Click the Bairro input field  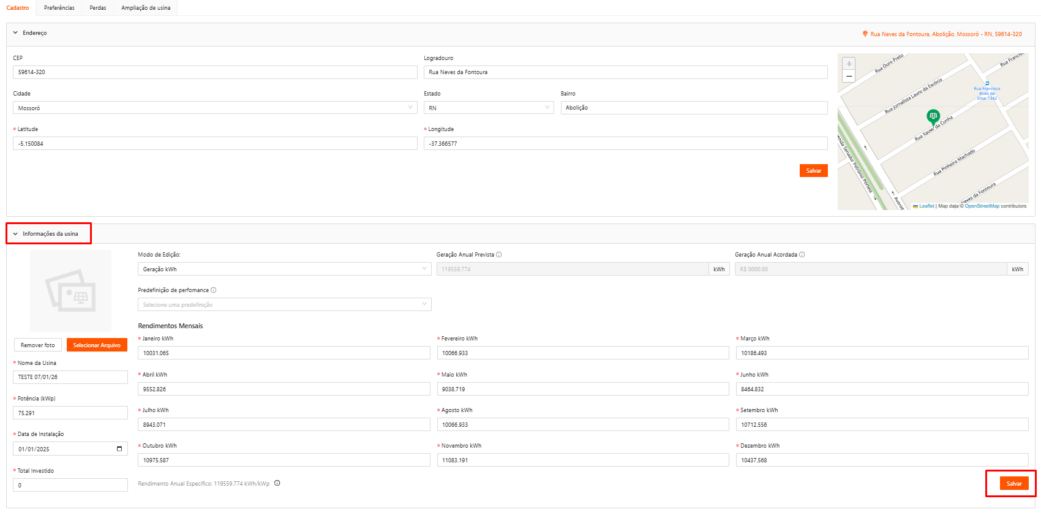tap(694, 108)
